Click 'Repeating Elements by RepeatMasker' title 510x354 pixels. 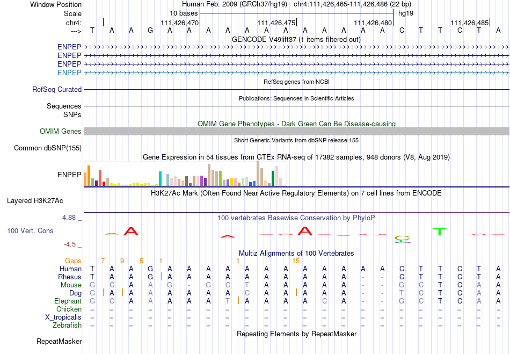pyautogui.click(x=296, y=334)
